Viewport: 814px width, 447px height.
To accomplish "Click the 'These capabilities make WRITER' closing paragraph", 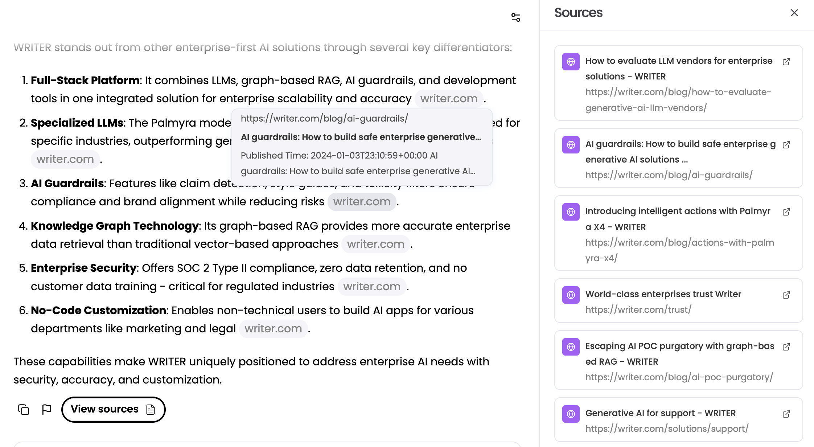I will [251, 371].
